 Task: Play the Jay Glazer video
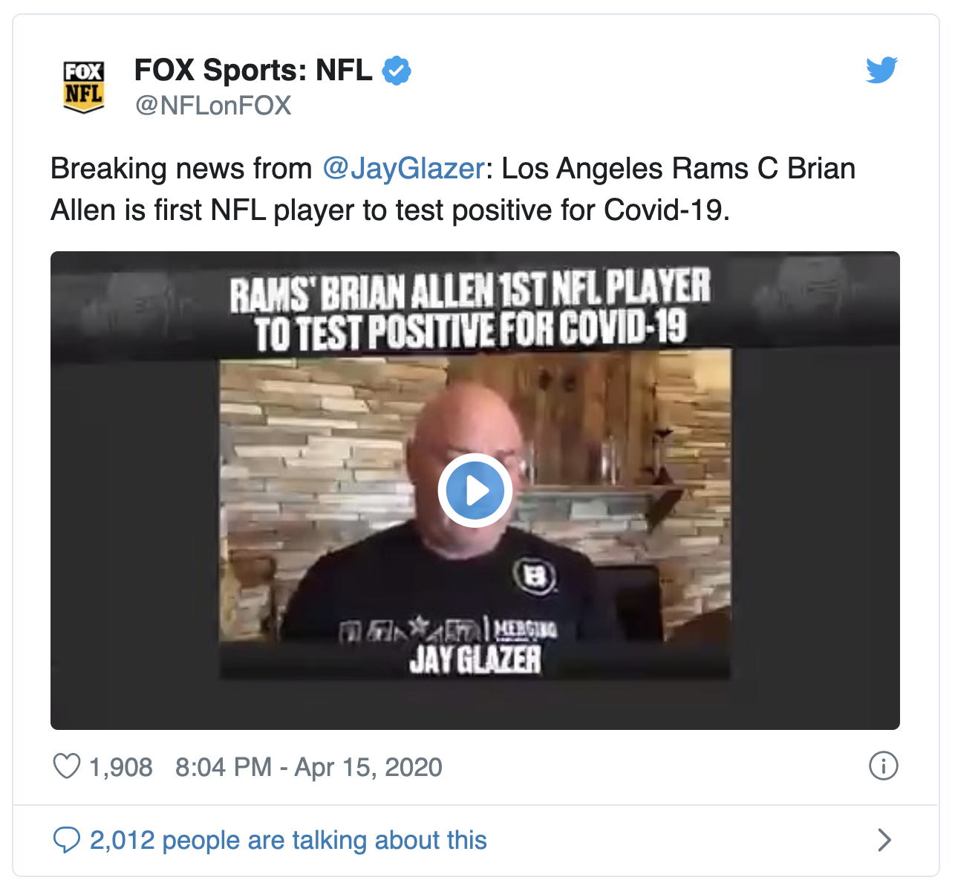click(475, 491)
